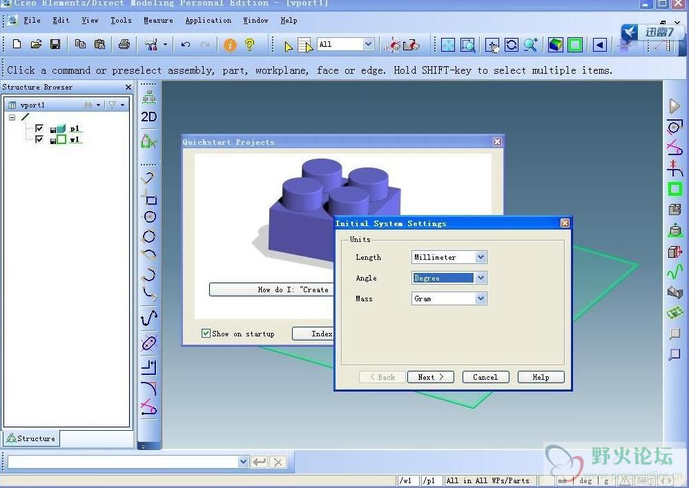The width and height of the screenshot is (689, 488).
Task: Open the Edit menu
Action: pos(61,20)
